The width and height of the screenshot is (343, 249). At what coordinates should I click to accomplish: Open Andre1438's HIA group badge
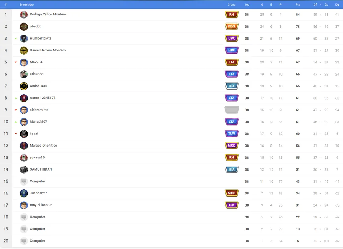pyautogui.click(x=232, y=86)
